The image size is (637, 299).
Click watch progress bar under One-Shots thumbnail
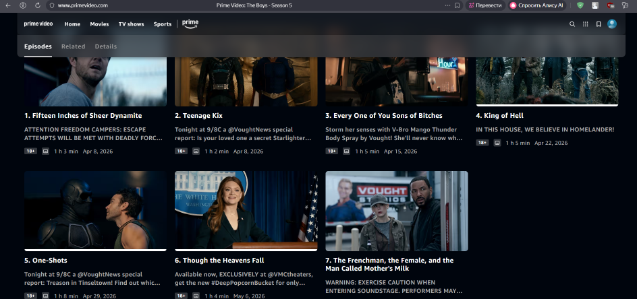pos(95,250)
